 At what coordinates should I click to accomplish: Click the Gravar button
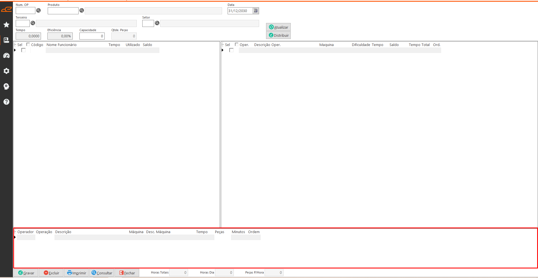click(x=26, y=273)
